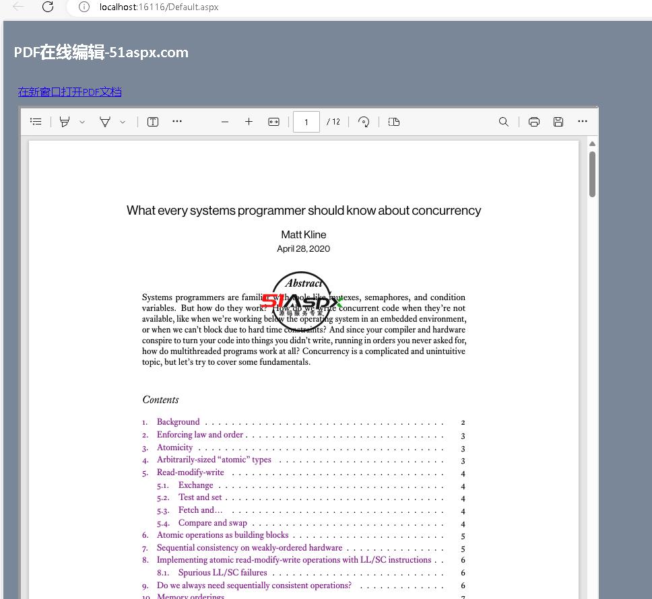This screenshot has width=652, height=599.
Task: View site information icon in address bar
Action: click(x=84, y=7)
